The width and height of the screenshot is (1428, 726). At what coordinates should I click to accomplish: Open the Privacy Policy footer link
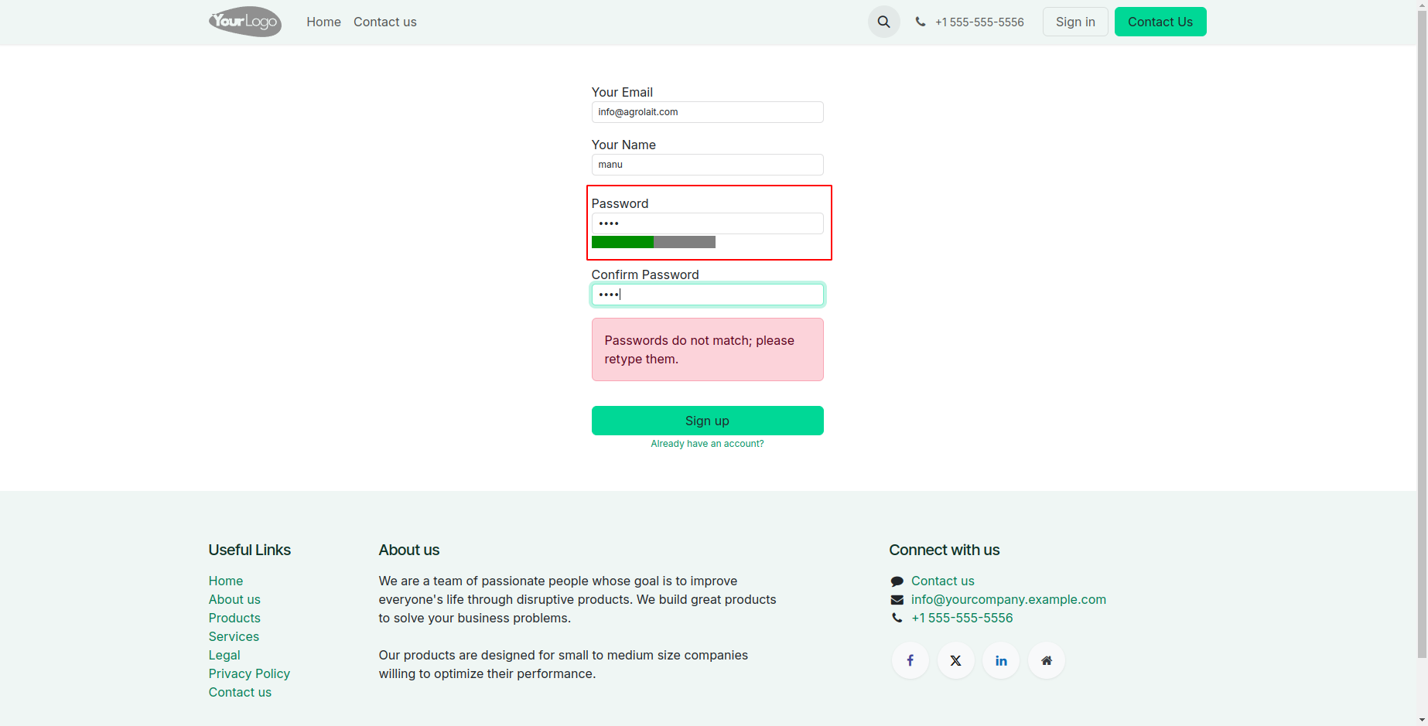pyautogui.click(x=249, y=673)
